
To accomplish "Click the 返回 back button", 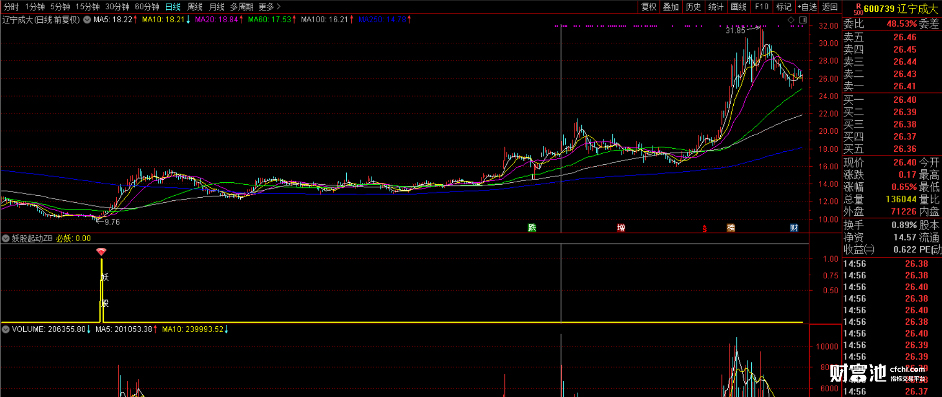I will coord(830,7).
